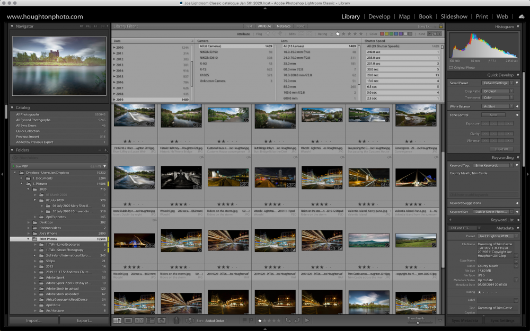Filter by flagged photos icon
530x331 pixels.
pos(268,34)
